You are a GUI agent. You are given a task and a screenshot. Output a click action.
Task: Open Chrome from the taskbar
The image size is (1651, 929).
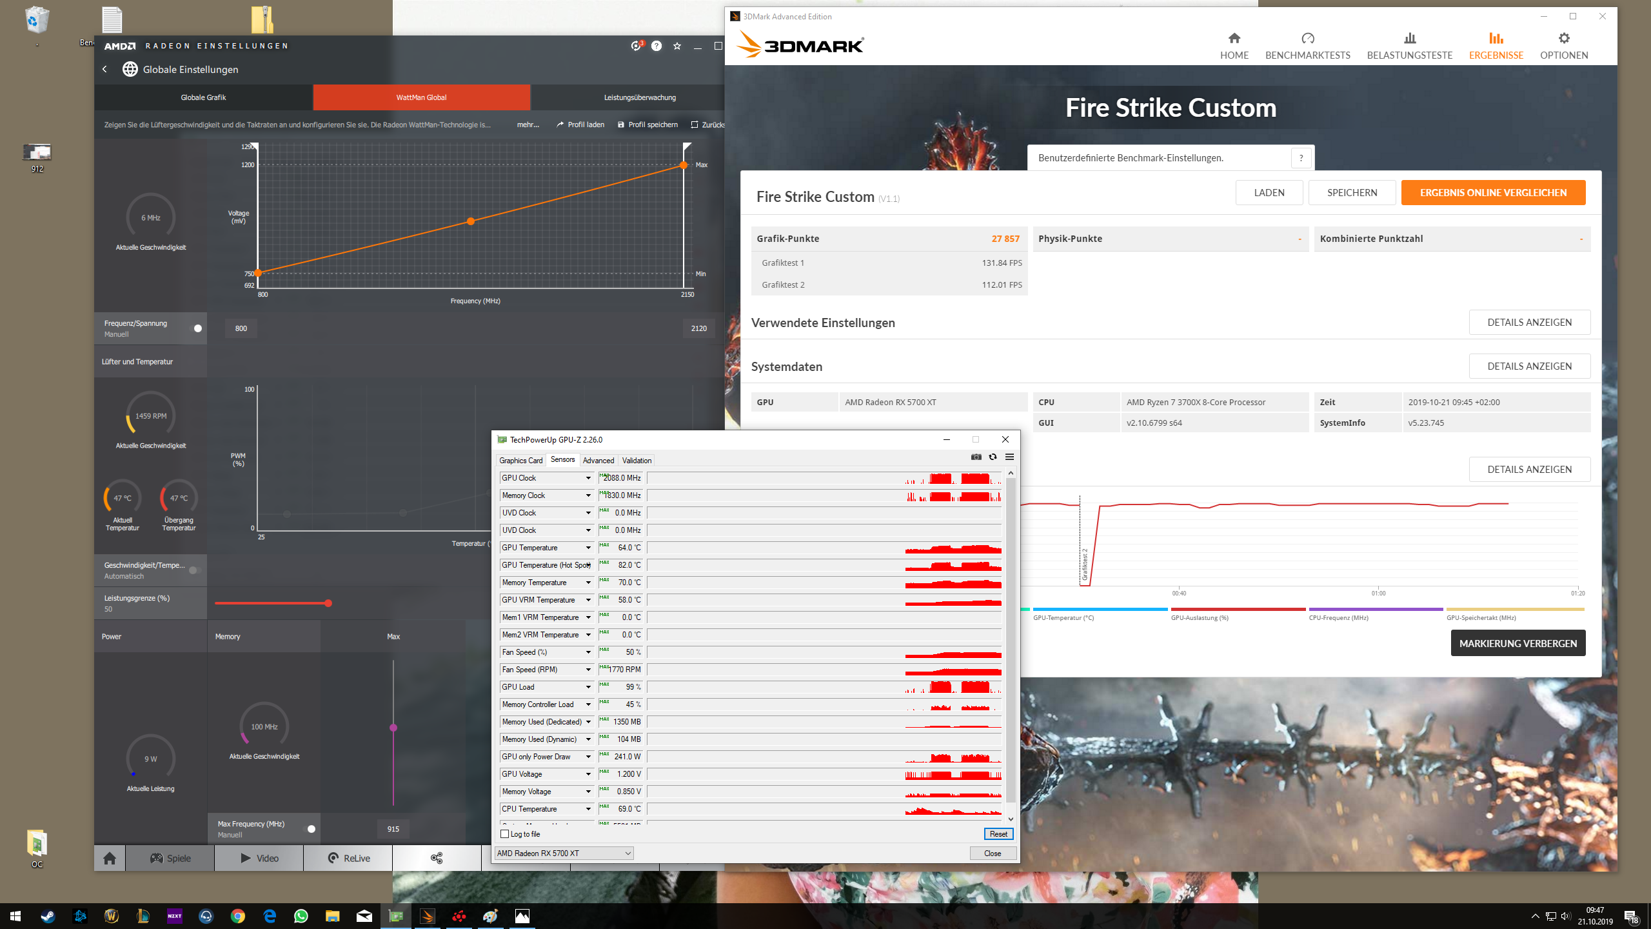click(237, 916)
